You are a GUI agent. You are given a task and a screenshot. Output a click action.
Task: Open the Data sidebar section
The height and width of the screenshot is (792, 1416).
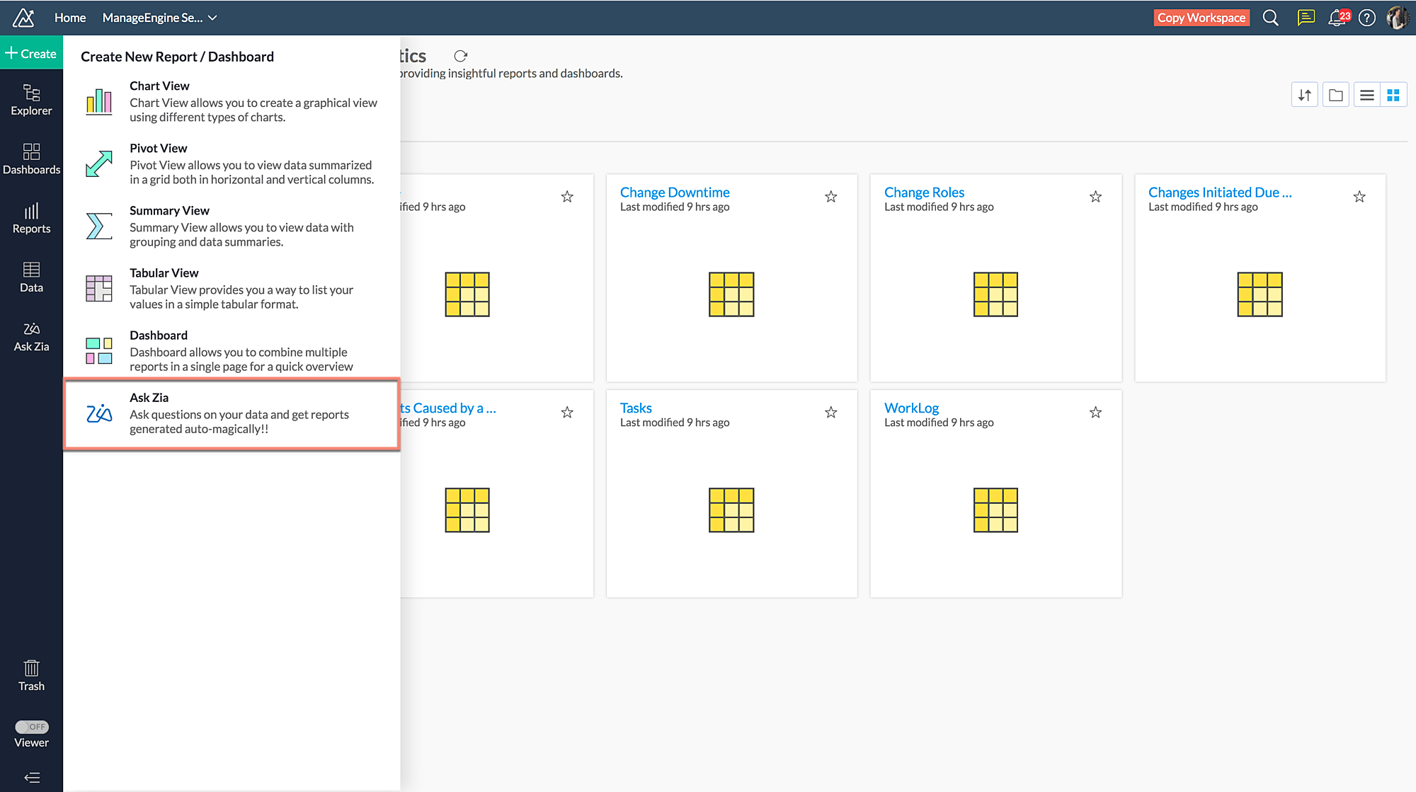[x=31, y=277]
